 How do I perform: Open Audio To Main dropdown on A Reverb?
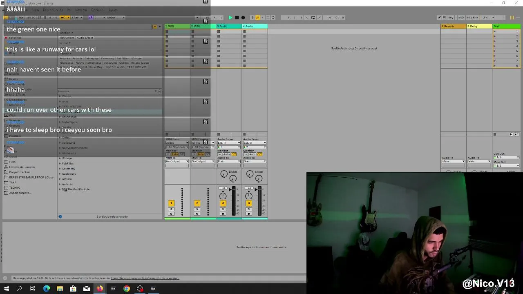[453, 161]
